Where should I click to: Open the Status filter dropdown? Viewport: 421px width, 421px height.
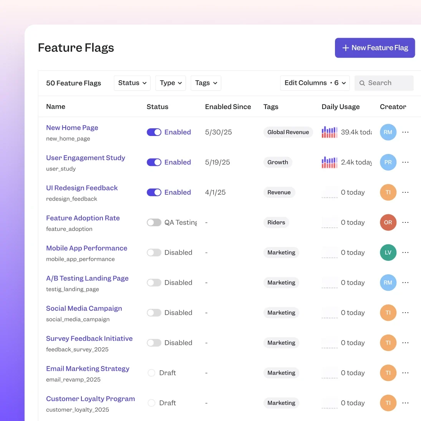(x=132, y=83)
